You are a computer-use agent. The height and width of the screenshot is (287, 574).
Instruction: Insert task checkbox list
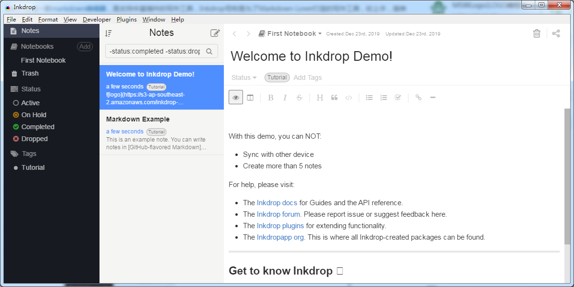398,98
